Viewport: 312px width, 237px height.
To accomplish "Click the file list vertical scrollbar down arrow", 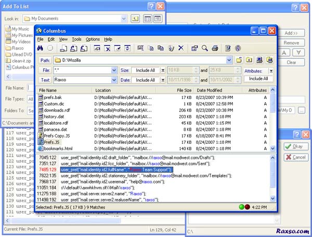I will (272, 148).
